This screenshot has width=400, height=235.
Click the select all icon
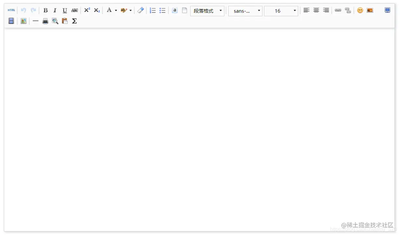coord(175,10)
